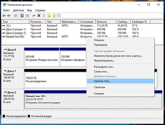Image resolution: width=165 pixels, height=125 pixels.
Task: Sort by the Располо... column header
Action: pyautogui.click(x=37, y=22)
